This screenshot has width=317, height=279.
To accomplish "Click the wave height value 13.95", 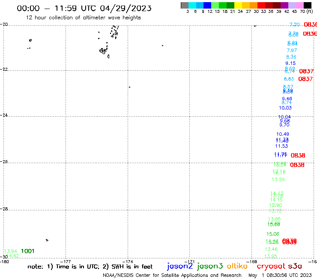I will click(271, 256).
